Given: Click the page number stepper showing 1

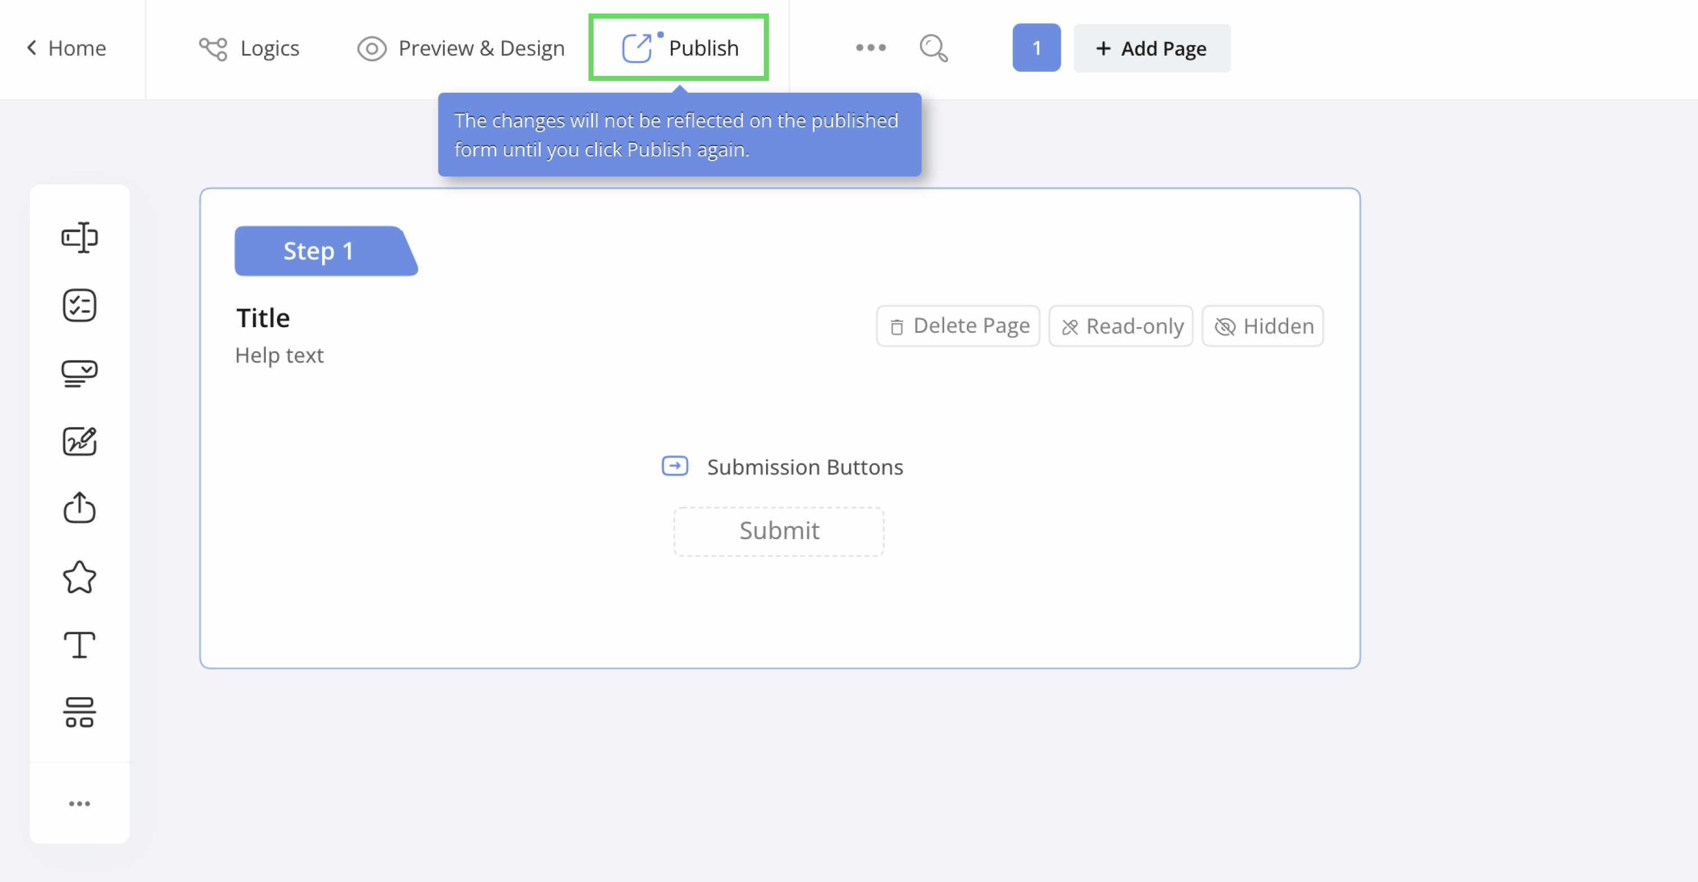Looking at the screenshot, I should tap(1035, 47).
